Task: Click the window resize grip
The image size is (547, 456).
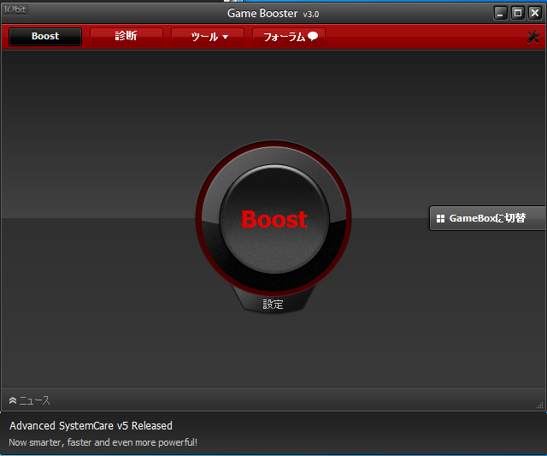Action: (540, 405)
